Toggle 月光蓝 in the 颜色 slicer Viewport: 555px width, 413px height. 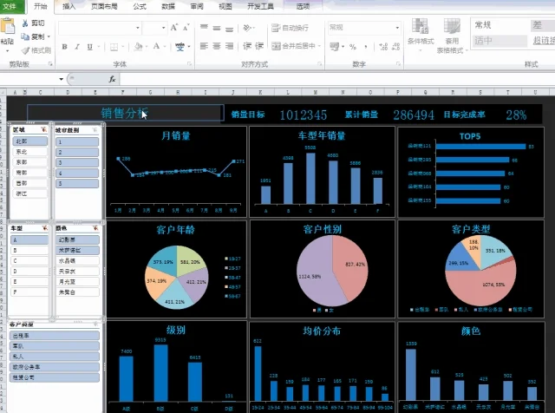pyautogui.click(x=77, y=282)
